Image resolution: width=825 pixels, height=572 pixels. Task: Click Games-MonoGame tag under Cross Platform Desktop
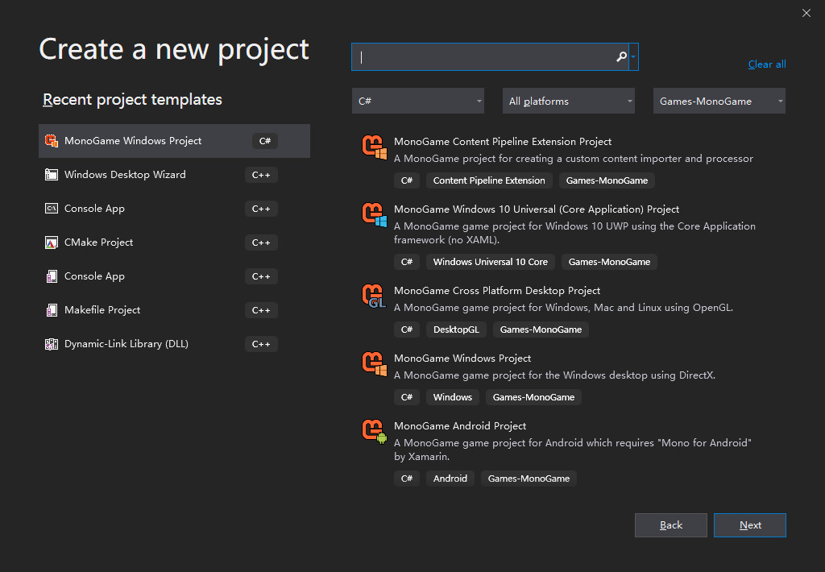click(x=541, y=330)
